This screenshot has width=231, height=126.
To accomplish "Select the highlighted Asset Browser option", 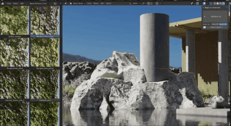I will click(x=223, y=24).
